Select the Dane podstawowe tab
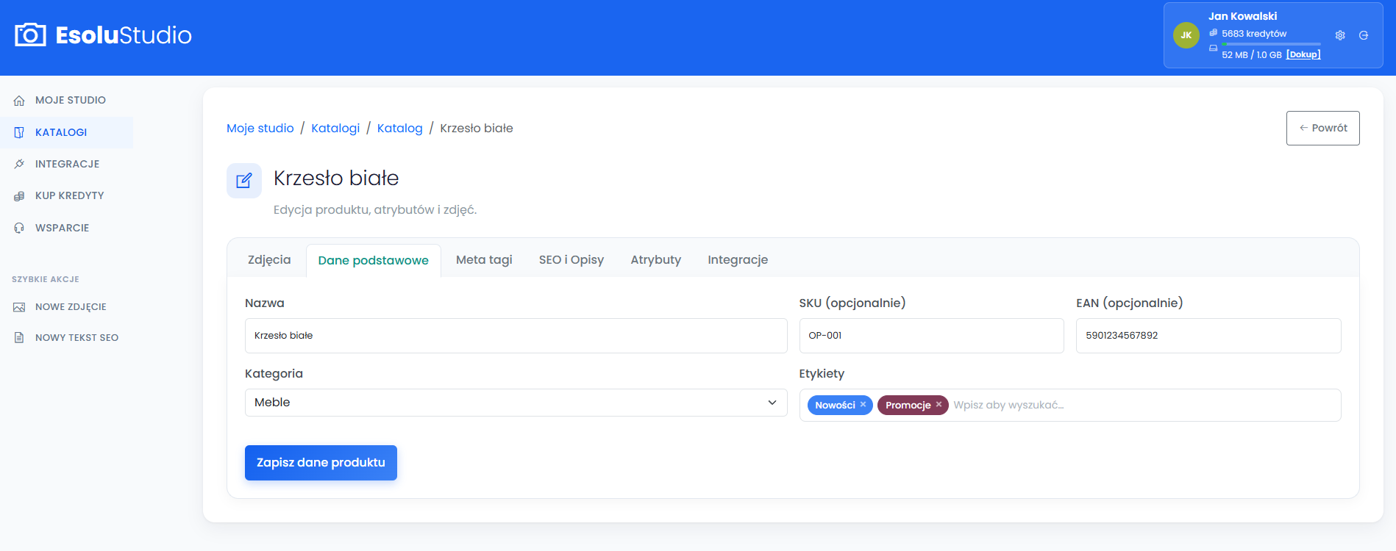 pos(374,261)
